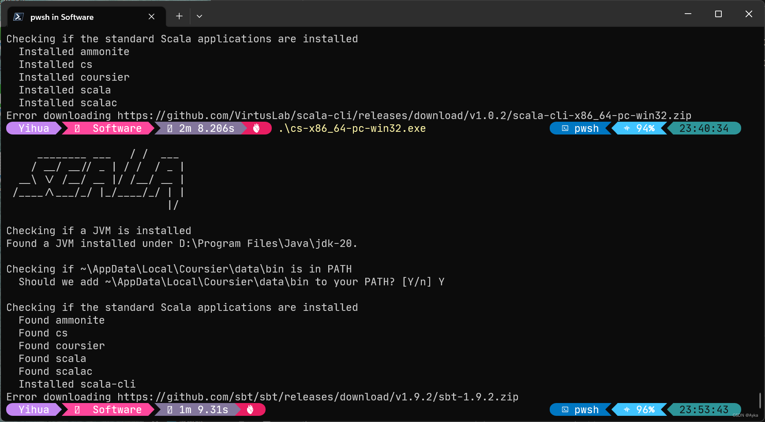765x422 pixels.
Task: Close the pwsh in Software tab
Action: pos(151,16)
